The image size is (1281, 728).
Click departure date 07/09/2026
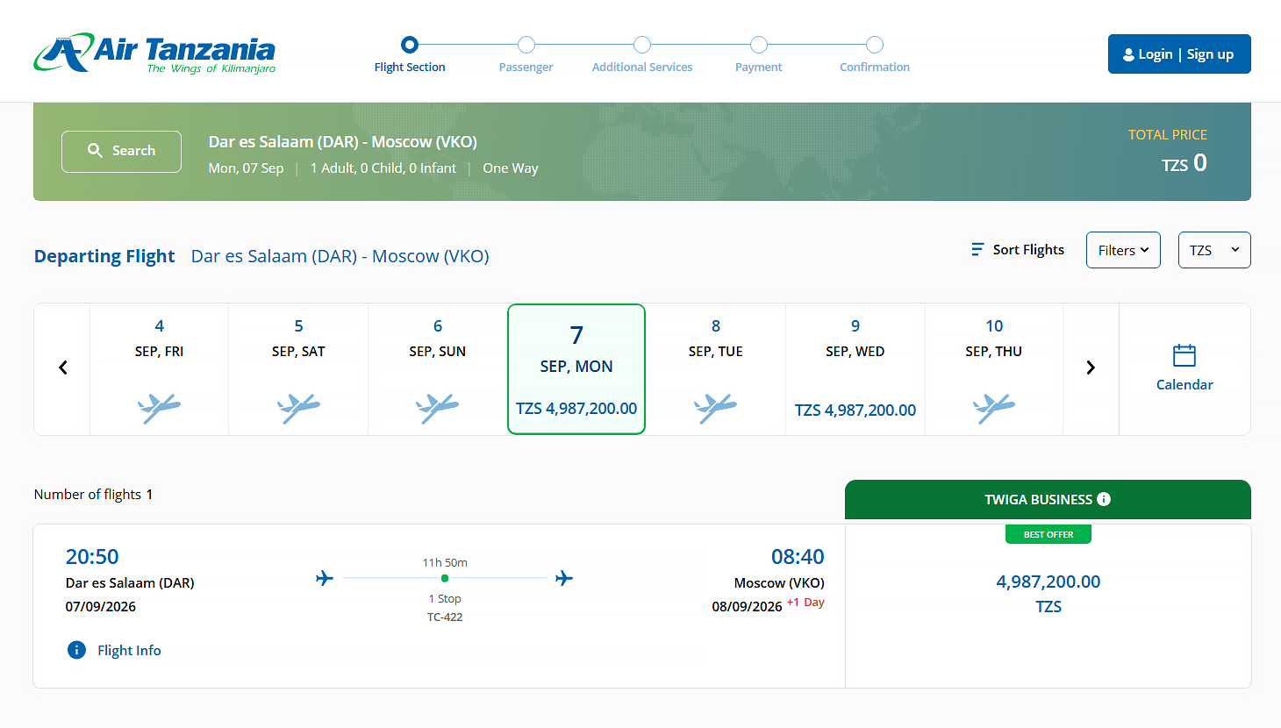pos(101,606)
